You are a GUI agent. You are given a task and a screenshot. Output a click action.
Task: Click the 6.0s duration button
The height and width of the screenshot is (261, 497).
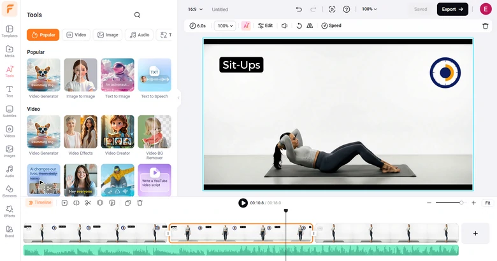[198, 25]
